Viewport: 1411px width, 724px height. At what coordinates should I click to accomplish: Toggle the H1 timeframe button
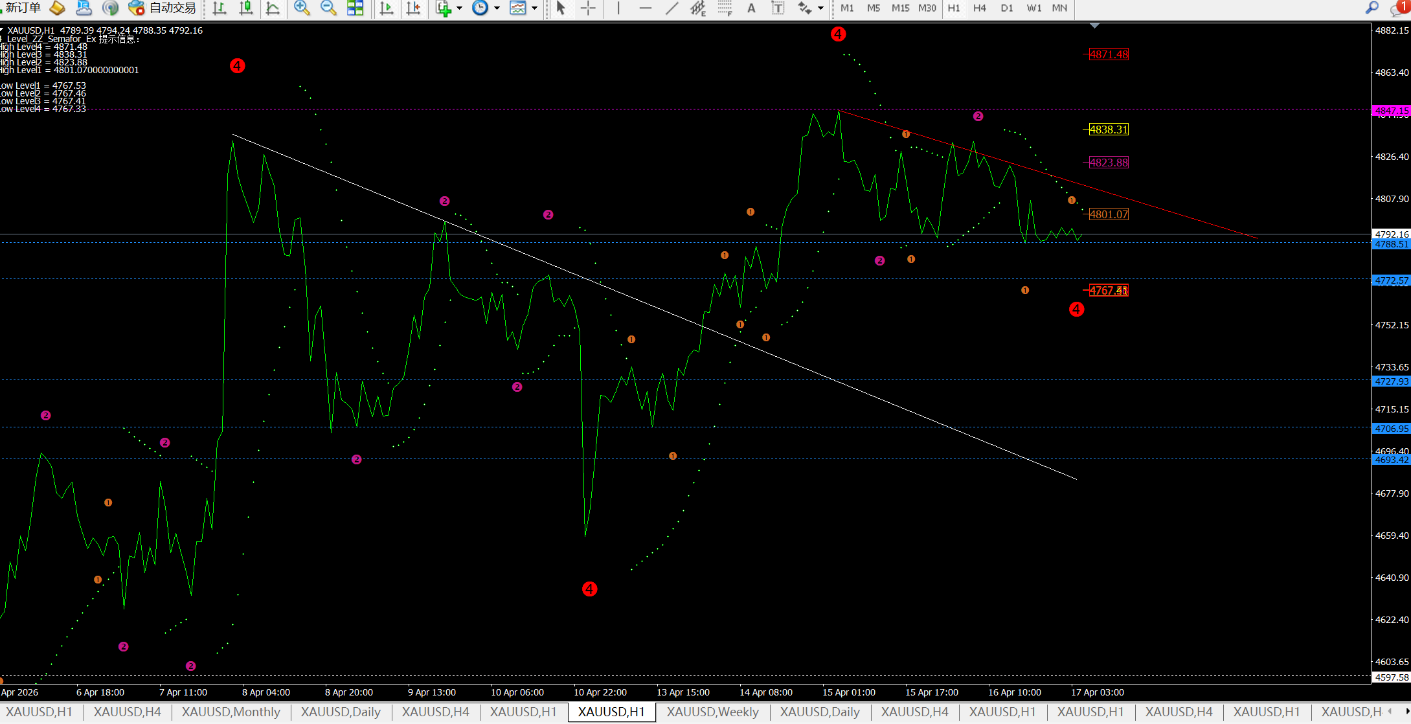(x=954, y=8)
